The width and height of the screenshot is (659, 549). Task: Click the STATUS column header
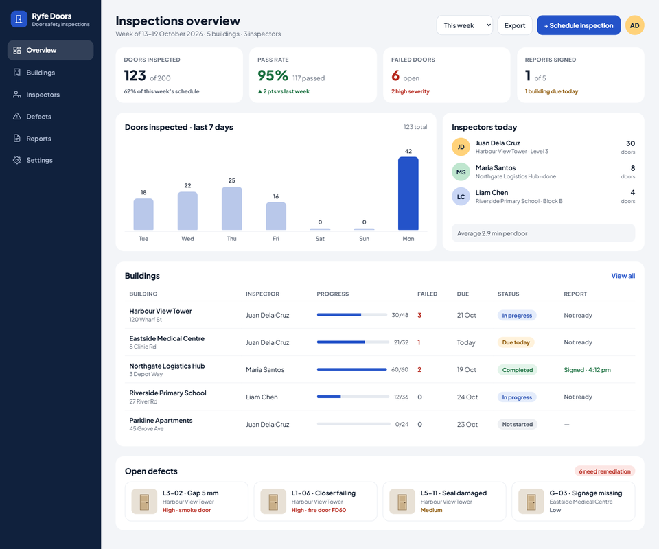[508, 294]
